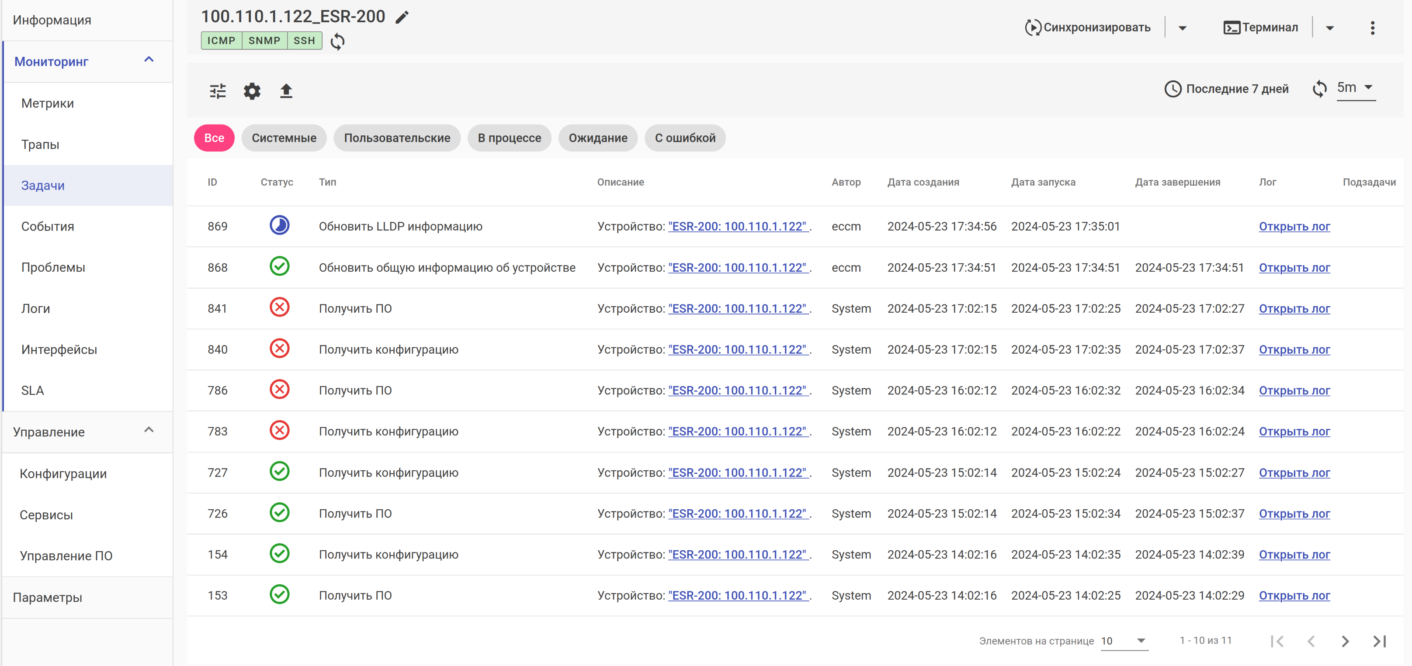The image size is (1412, 666).
Task: Open the Метрики sidebar item
Action: [x=48, y=103]
